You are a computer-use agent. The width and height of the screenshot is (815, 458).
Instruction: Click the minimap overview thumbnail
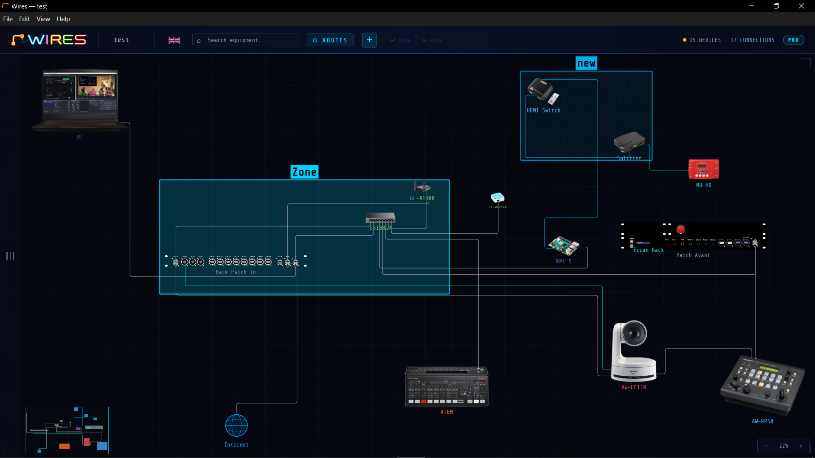click(67, 430)
